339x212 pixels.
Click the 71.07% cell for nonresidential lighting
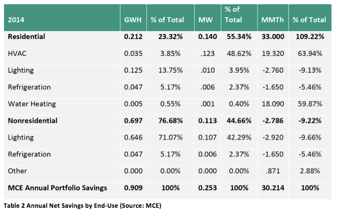tap(171, 137)
